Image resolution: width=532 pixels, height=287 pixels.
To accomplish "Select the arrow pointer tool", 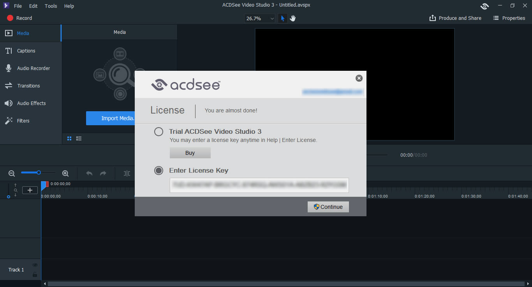I will pos(283,18).
